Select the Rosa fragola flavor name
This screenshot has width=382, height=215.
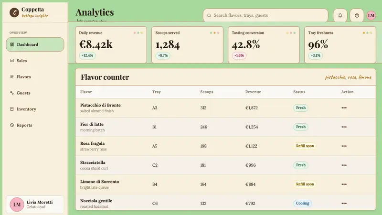[x=92, y=143]
